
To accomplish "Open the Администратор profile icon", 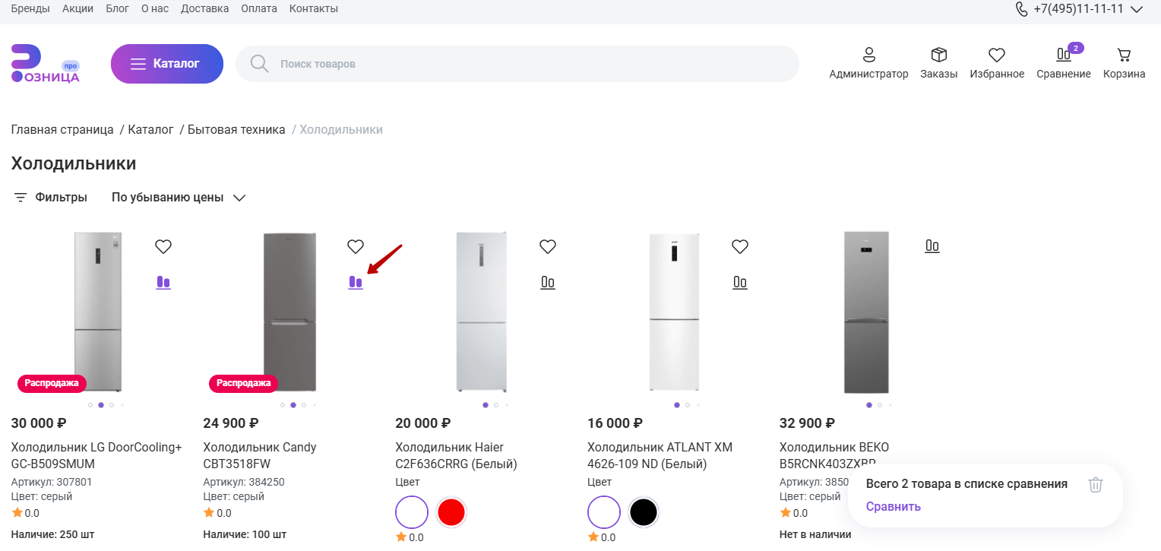I will pos(869,55).
